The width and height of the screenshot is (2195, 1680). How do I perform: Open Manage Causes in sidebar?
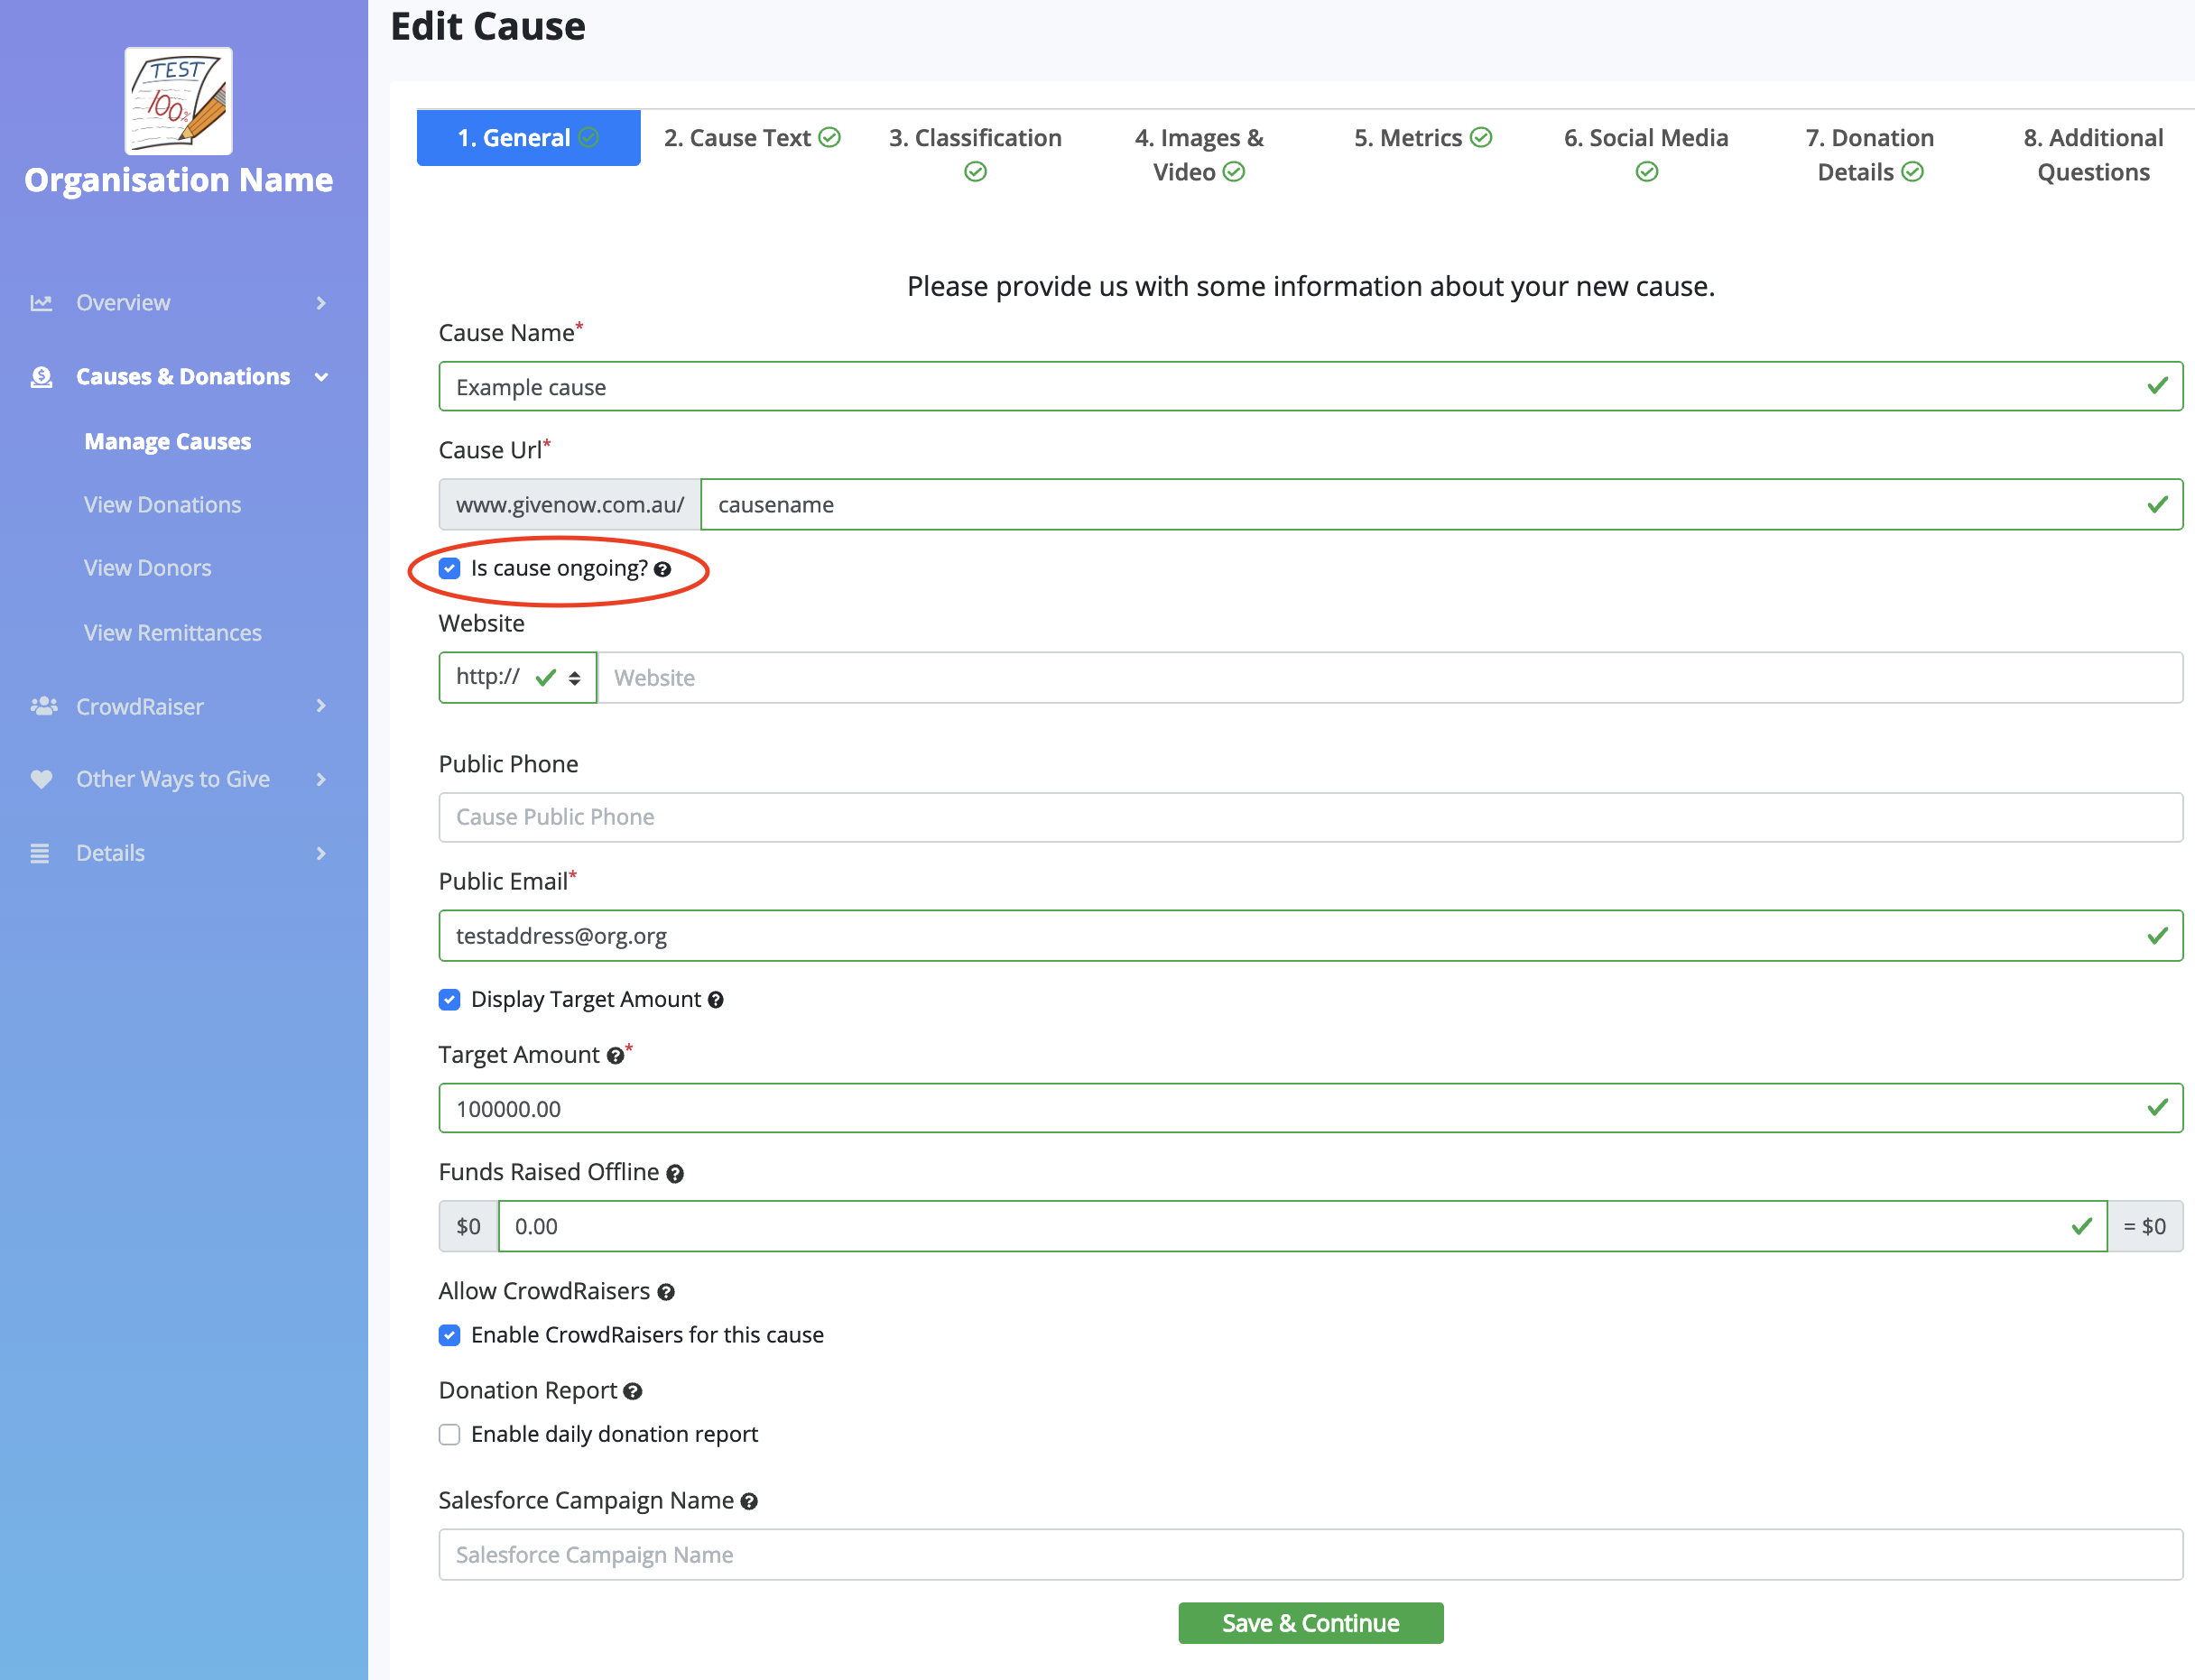click(x=167, y=442)
